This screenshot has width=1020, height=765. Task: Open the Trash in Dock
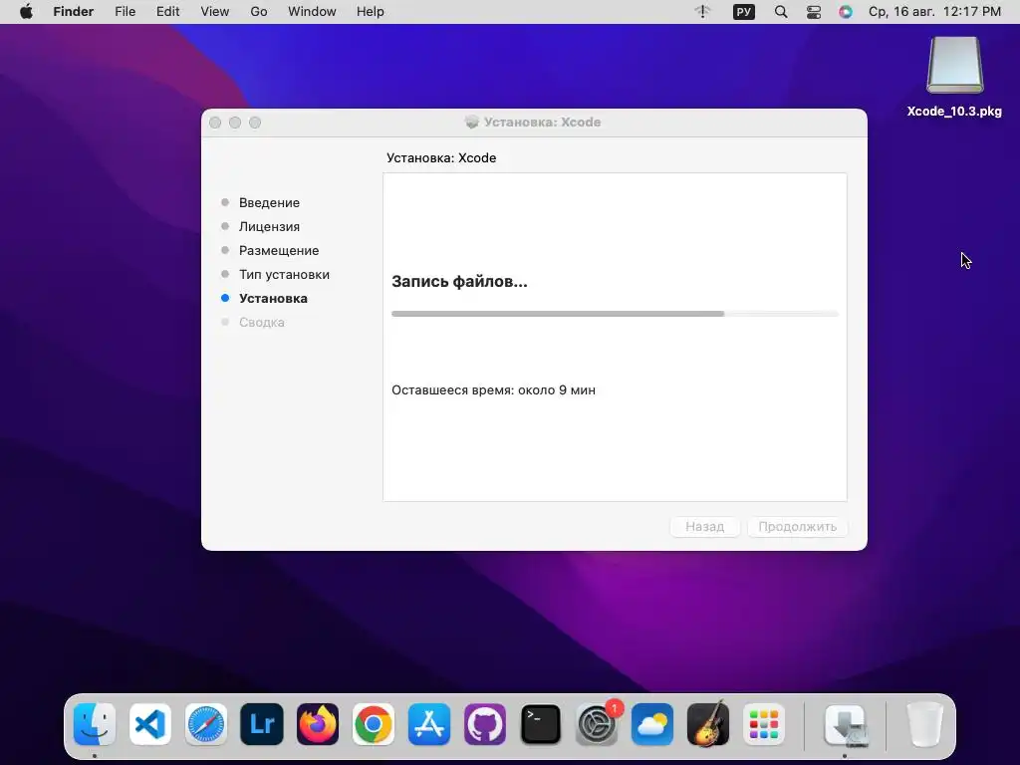coord(924,724)
